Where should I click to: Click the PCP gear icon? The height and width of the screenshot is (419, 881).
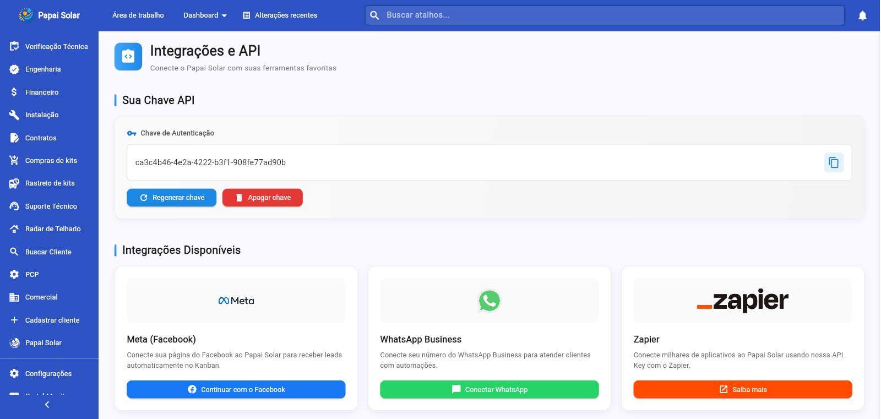click(x=14, y=274)
